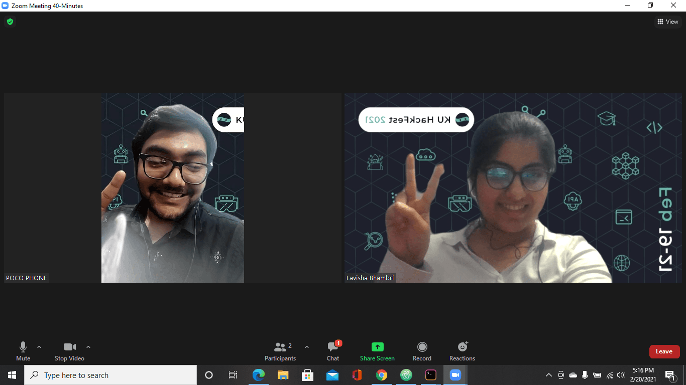The image size is (686, 385).
Task: Open Action Center notifications icon
Action: tap(670, 375)
